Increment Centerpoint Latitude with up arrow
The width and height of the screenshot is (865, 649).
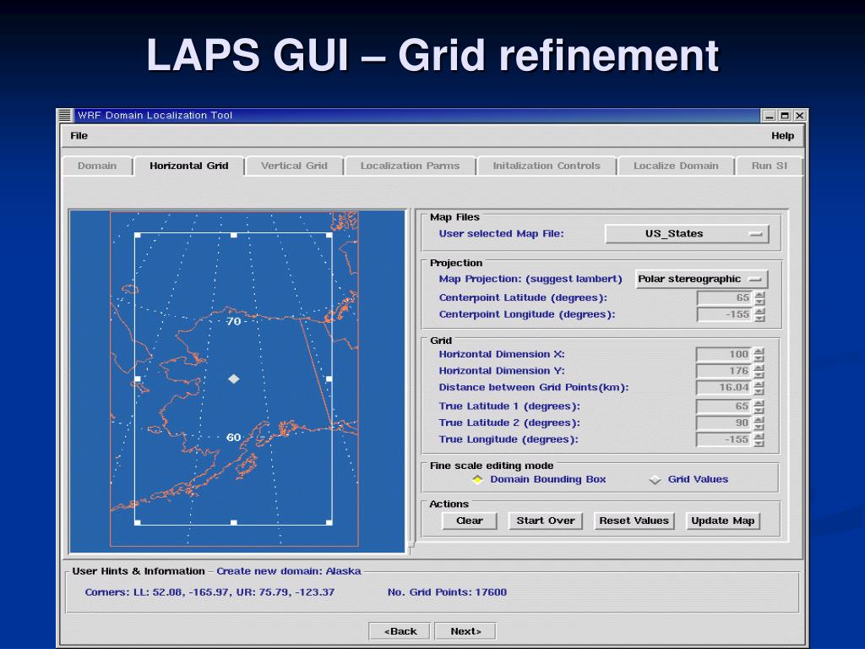pyautogui.click(x=759, y=294)
